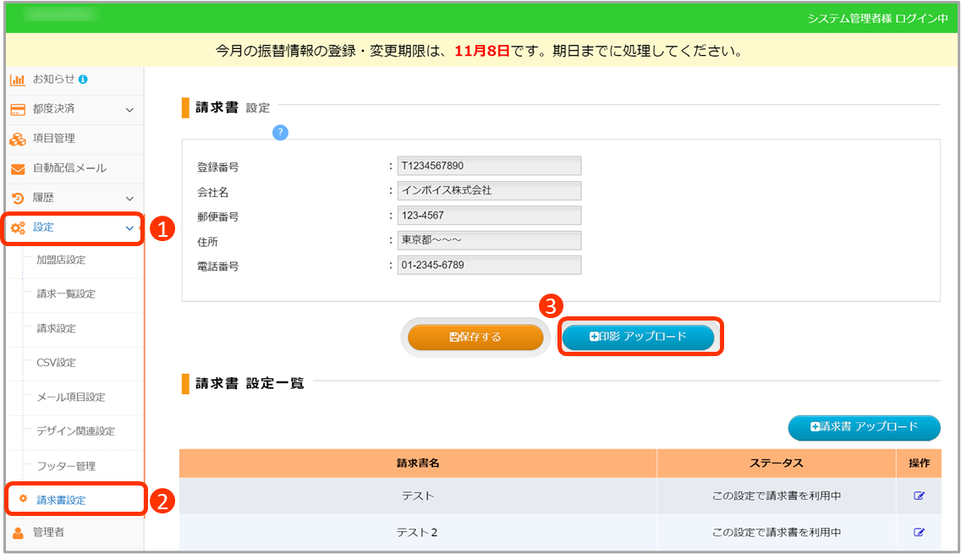
Task: Expand the 都度決済 dropdown arrow
Action: [129, 109]
